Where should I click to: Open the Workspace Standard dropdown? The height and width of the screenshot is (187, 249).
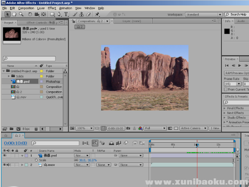pos(203,14)
